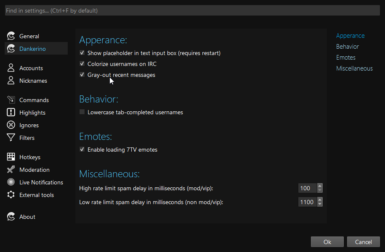Viewport: 385px width, 252px height.
Task: Toggle Enable loading 7TV emotes checkbox
Action: [82, 149]
